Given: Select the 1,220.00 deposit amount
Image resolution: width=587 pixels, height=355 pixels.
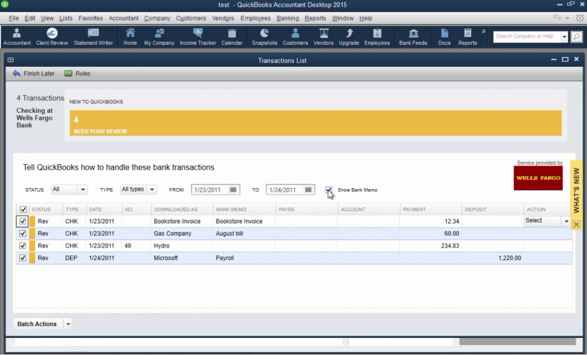Looking at the screenshot, I should tap(509, 258).
